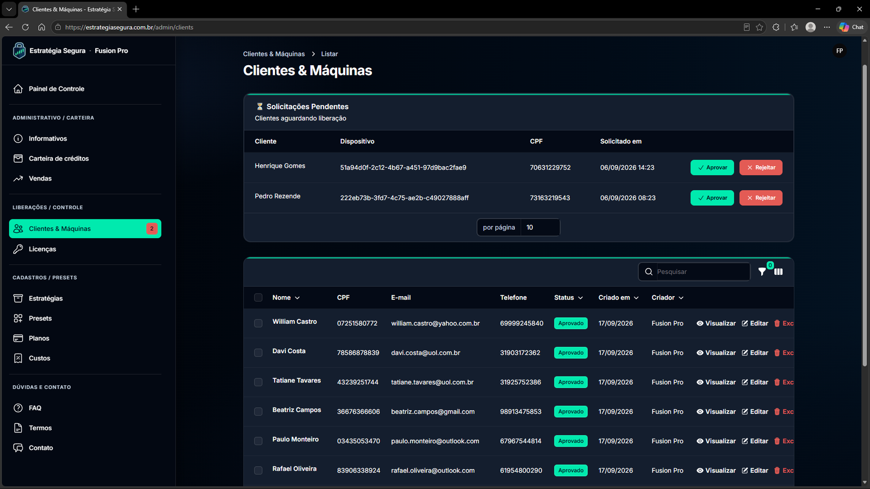Open the browser tab list chevron
Screen dimensions: 870x489
(x=9, y=9)
